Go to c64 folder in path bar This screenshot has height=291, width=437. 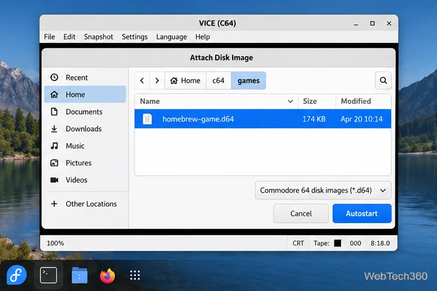pos(218,80)
